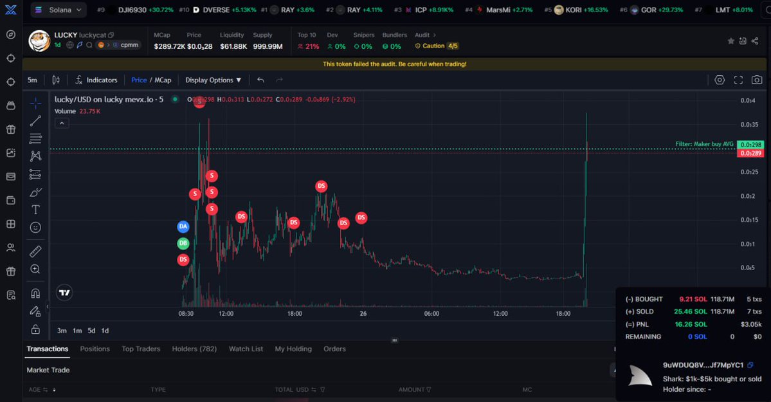Set chart range to 1d
The height and width of the screenshot is (402, 771).
[x=105, y=331]
